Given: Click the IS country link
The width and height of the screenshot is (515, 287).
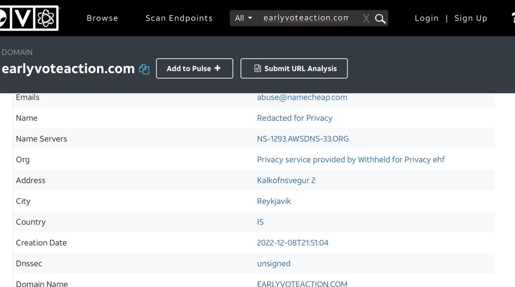Looking at the screenshot, I should (x=261, y=222).
